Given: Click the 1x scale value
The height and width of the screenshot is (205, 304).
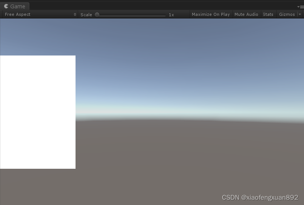Looking at the screenshot, I should [x=171, y=15].
